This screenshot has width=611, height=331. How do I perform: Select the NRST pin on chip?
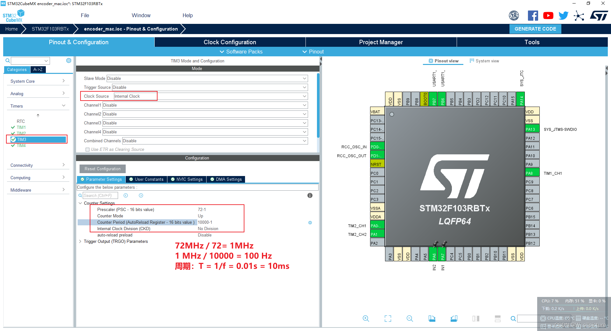coord(377,164)
